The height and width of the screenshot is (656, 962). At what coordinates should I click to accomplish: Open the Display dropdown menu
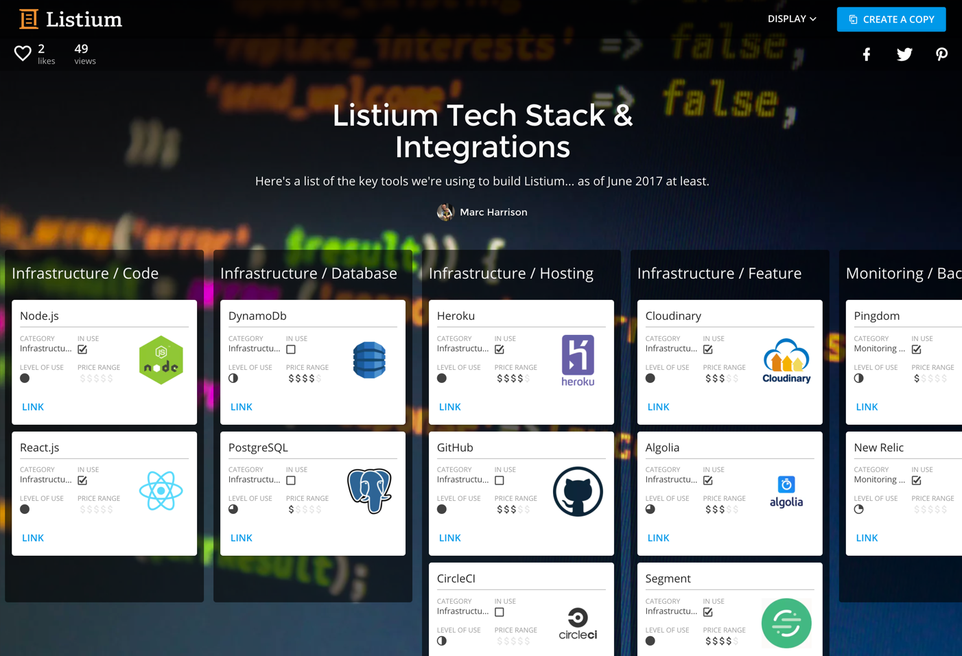(x=792, y=19)
